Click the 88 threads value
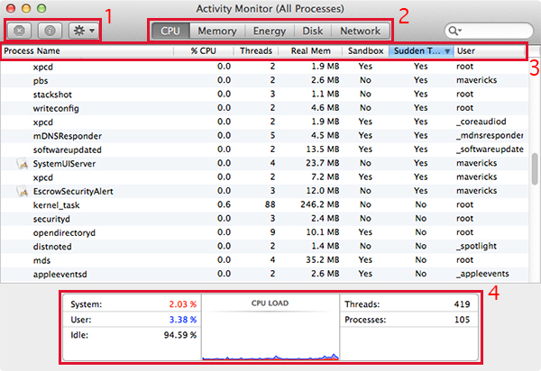541x371 pixels. pos(270,204)
